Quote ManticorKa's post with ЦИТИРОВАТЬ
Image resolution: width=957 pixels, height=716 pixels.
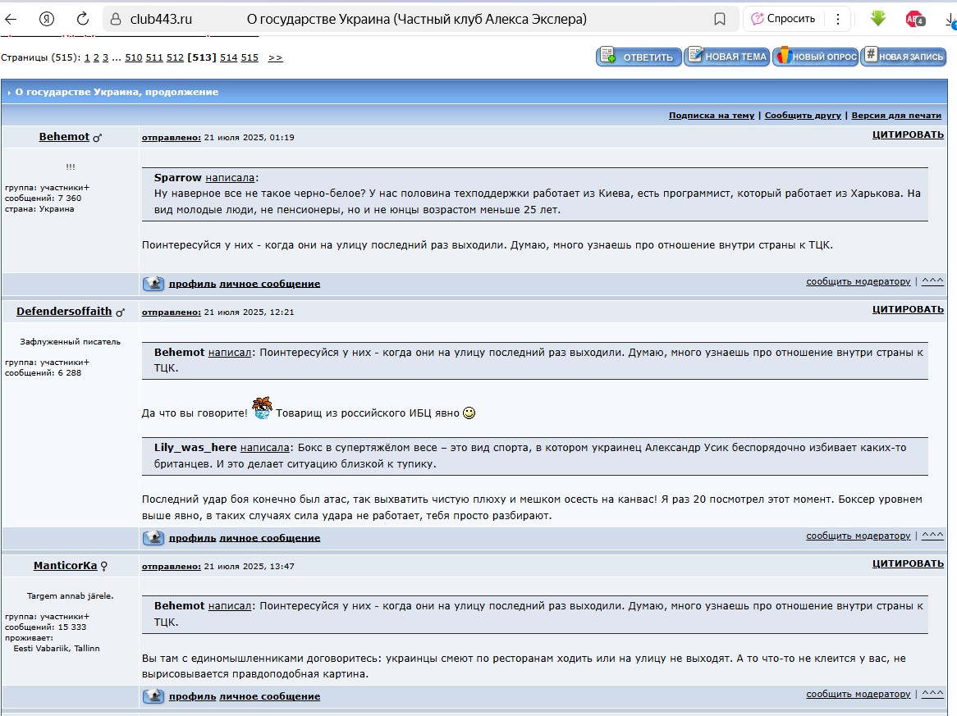point(908,563)
